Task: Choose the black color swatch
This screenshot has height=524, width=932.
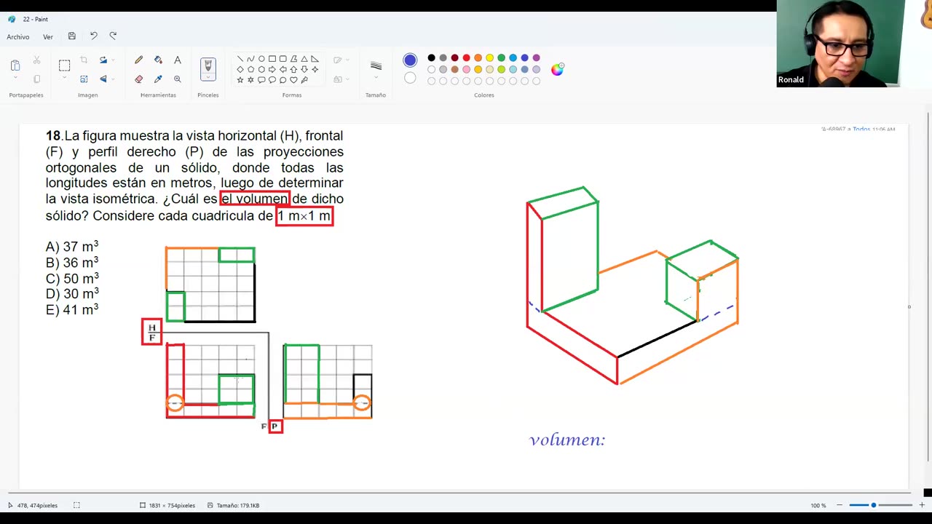Action: 431,57
